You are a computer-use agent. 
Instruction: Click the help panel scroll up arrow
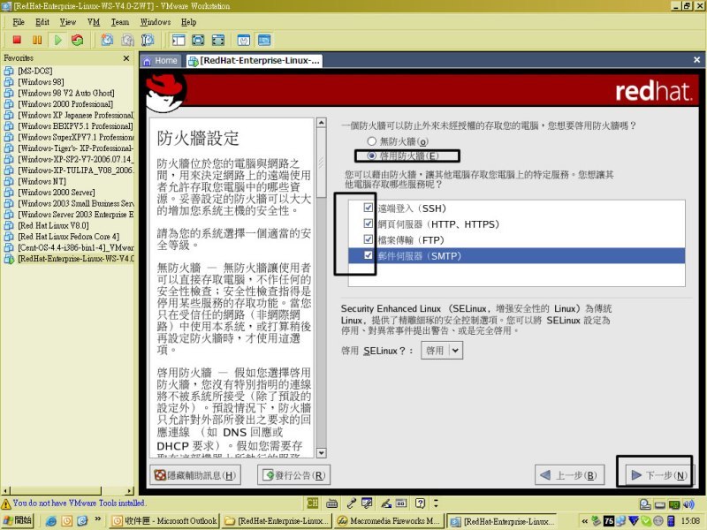(x=321, y=123)
